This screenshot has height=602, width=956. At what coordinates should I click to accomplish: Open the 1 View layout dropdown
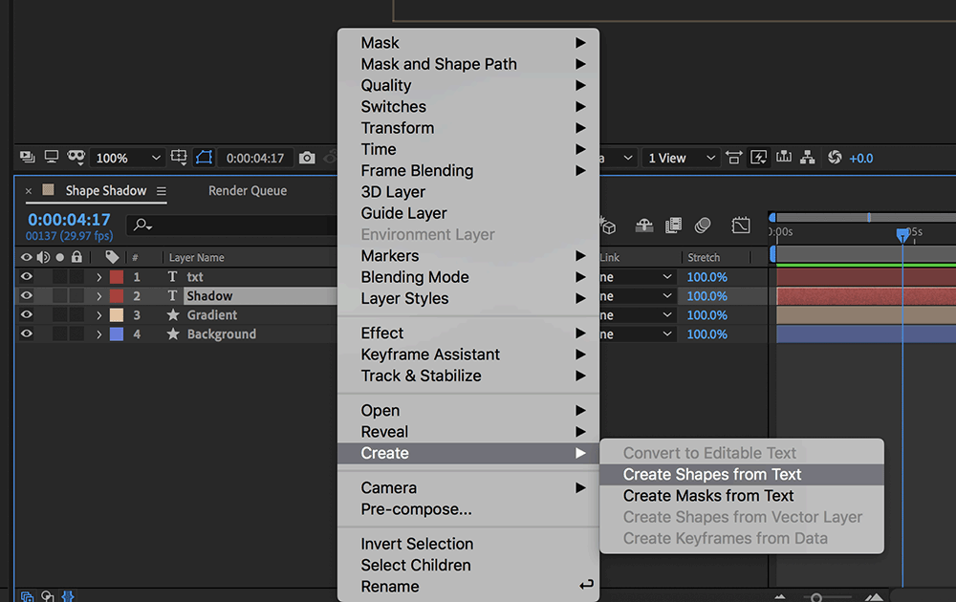click(681, 158)
